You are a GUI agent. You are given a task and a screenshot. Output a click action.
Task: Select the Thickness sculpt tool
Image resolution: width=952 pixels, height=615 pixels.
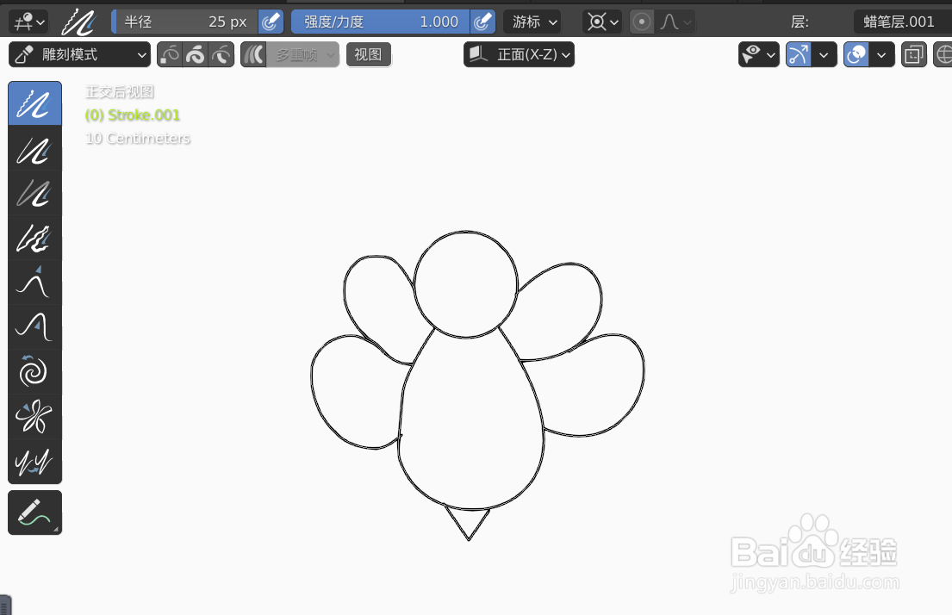34,149
